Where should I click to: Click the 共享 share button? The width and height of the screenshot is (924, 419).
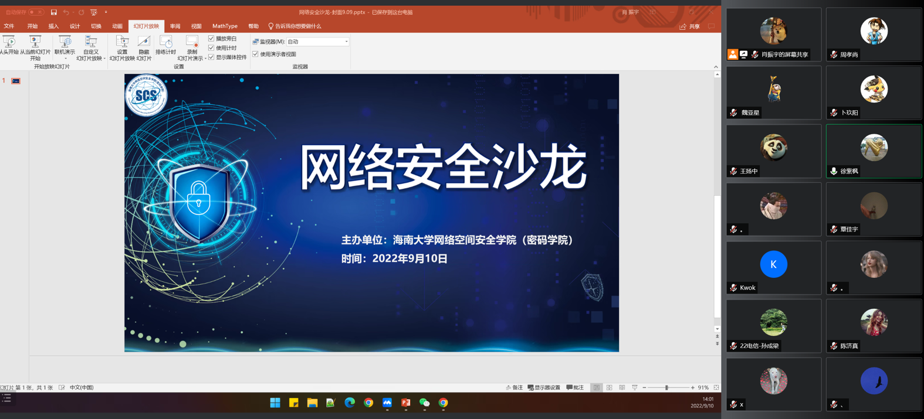pyautogui.click(x=689, y=26)
